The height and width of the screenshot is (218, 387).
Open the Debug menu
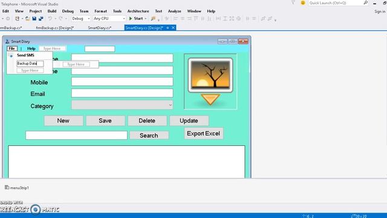tap(68, 11)
